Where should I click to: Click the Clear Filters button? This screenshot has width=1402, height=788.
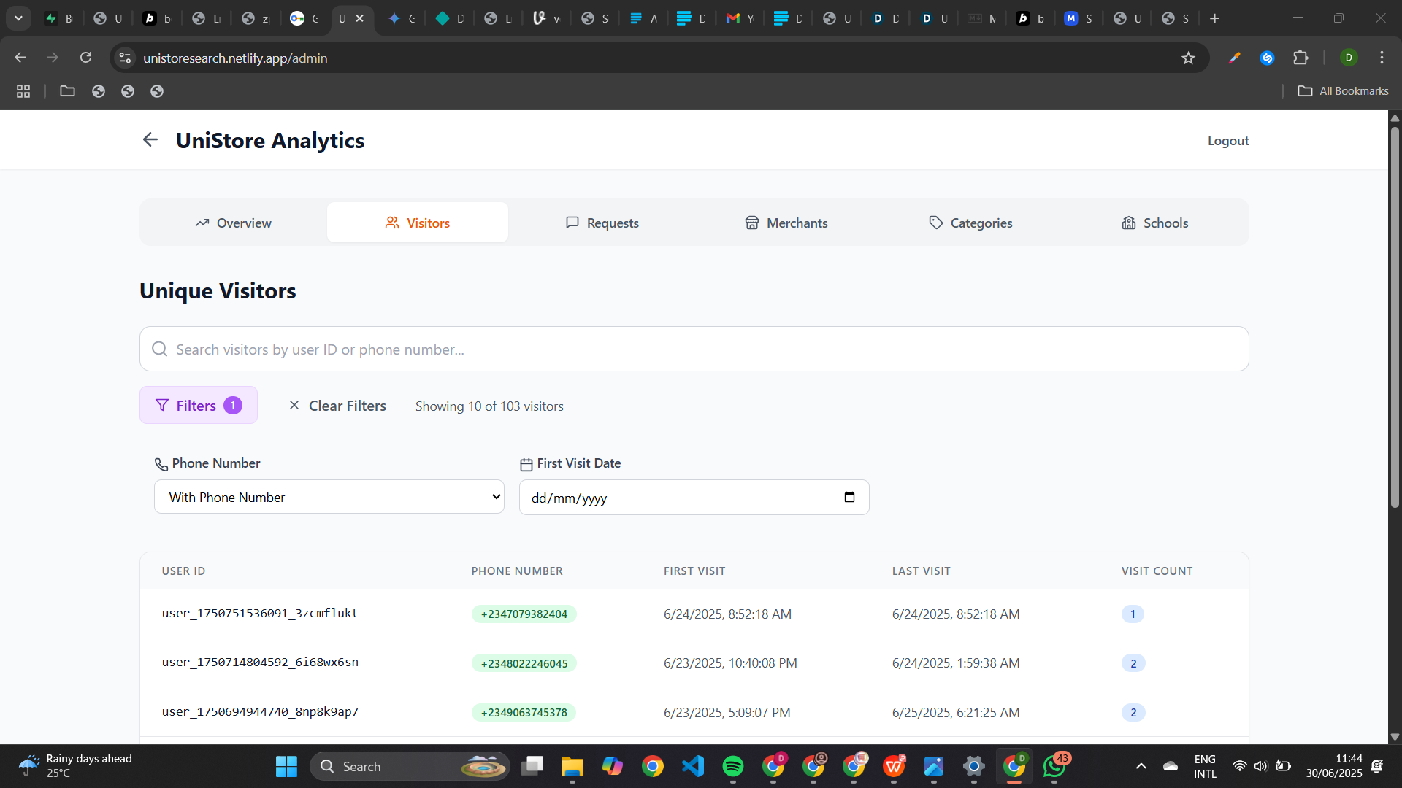click(337, 406)
